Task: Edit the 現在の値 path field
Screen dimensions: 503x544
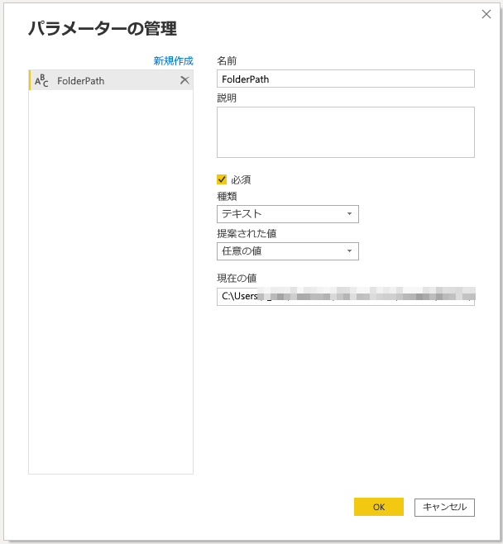Action: 346,296
